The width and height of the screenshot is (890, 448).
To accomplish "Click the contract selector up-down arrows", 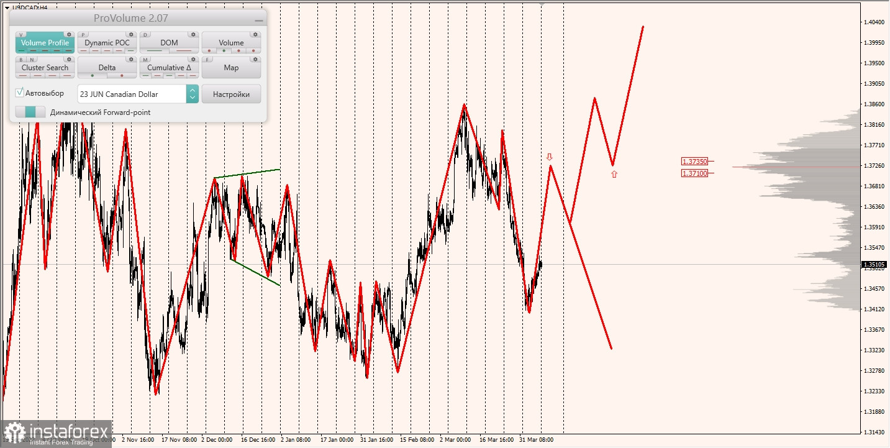I will click(193, 94).
